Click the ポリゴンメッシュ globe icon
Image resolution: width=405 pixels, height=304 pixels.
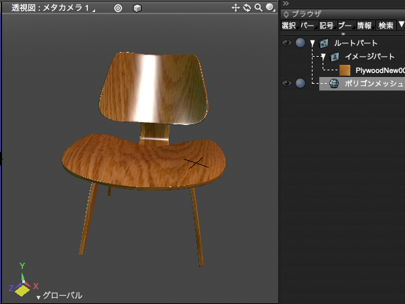click(334, 84)
